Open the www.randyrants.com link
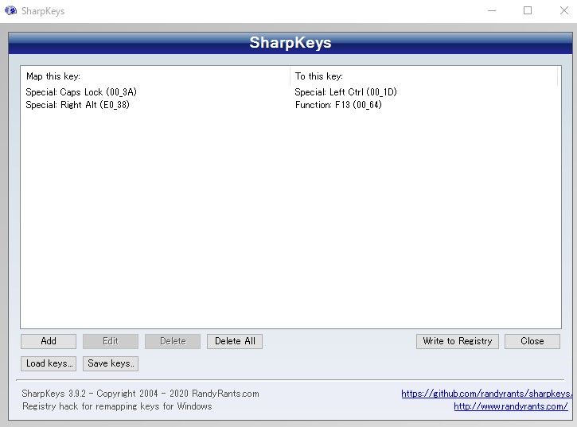This screenshot has height=427, width=577. pos(511,406)
